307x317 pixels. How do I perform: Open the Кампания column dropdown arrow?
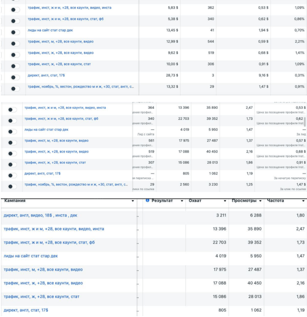(x=133, y=201)
